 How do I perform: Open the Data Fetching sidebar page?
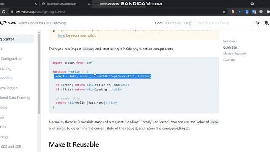5,68
